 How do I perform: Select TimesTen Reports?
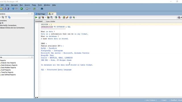coord(7,73)
